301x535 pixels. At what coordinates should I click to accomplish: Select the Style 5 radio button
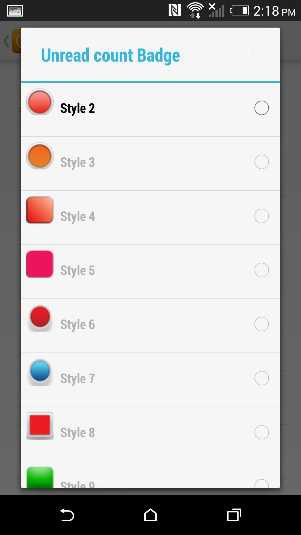(x=261, y=270)
